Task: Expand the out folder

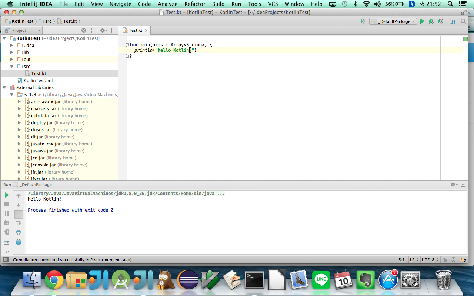Action: click(12, 59)
